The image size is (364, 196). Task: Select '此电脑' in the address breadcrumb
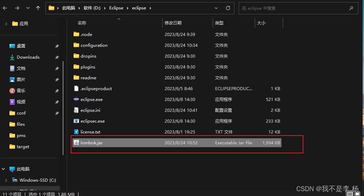[69, 8]
